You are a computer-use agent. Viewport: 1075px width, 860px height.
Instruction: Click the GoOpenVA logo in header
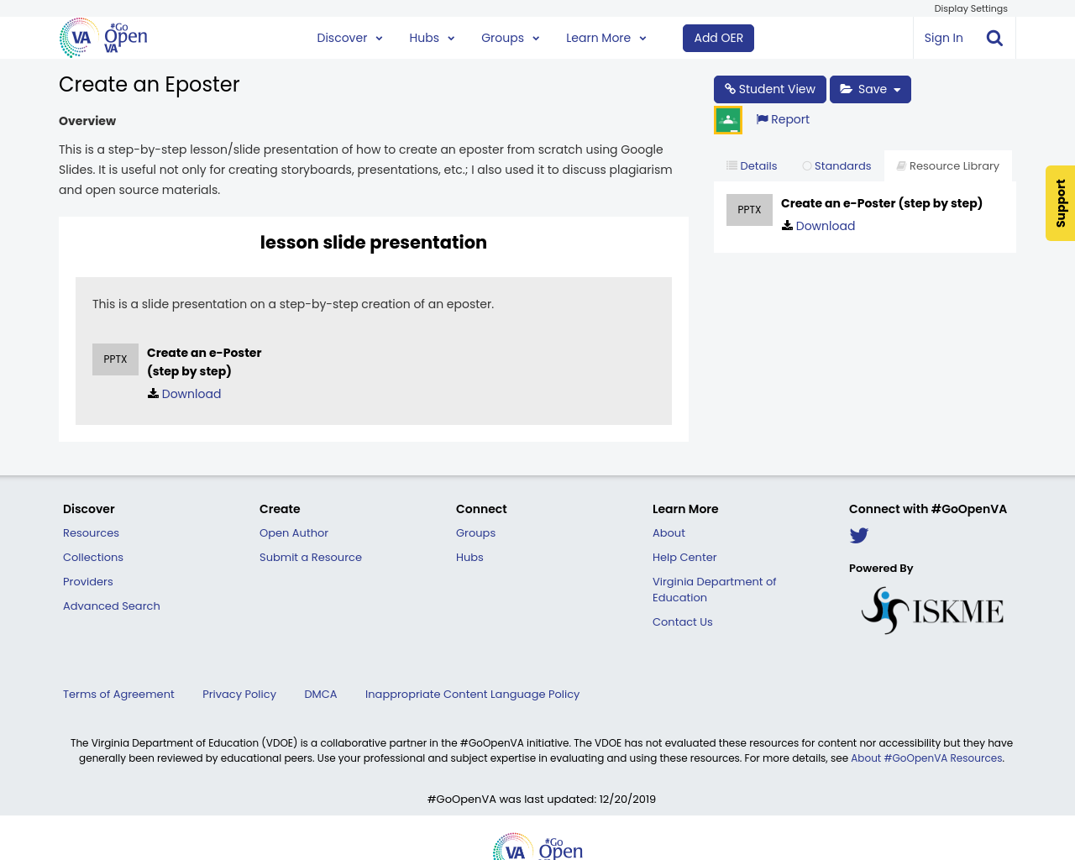[x=103, y=38]
